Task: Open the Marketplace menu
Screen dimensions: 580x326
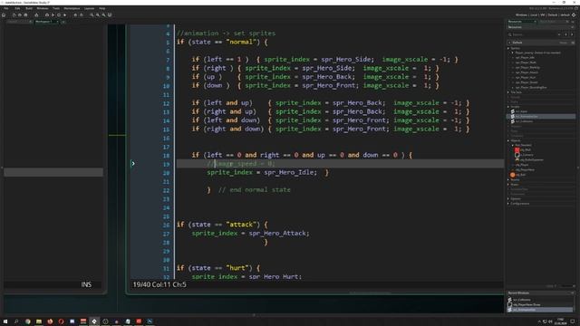Action: 72,8
